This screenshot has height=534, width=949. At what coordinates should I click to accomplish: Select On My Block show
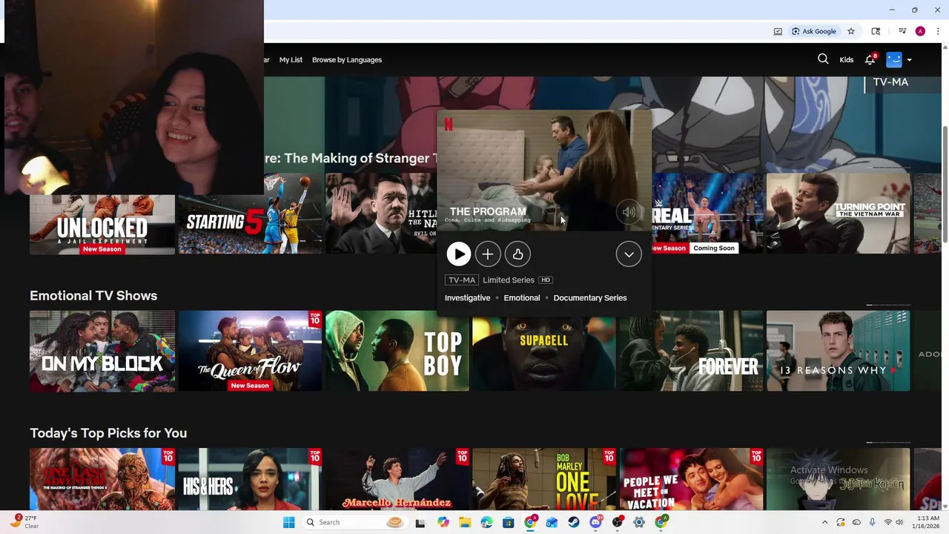pyautogui.click(x=102, y=351)
